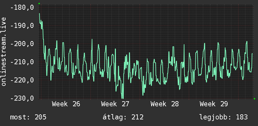The height and width of the screenshot is (126, 258).
Task: Click the Week 26 axis label
Action: pos(66,104)
